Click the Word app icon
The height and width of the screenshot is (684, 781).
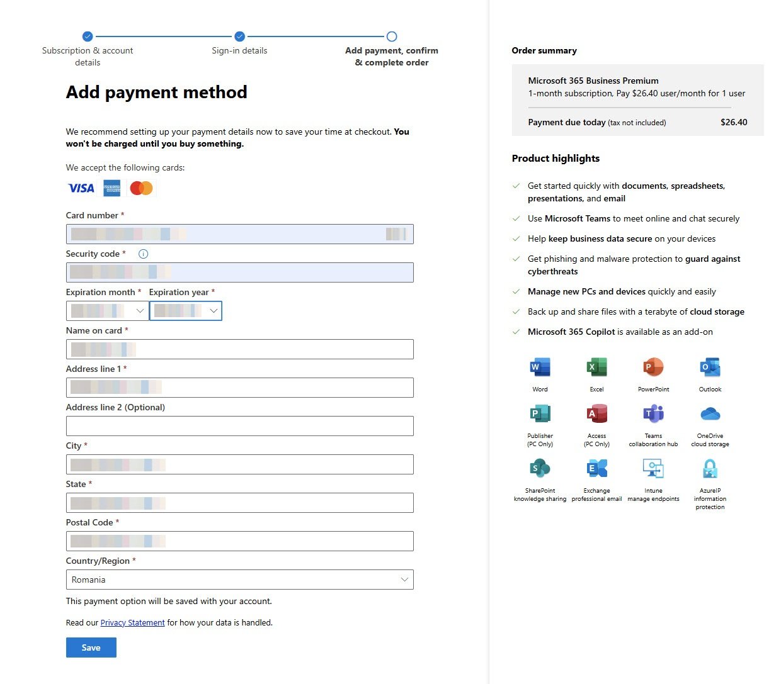pos(540,367)
